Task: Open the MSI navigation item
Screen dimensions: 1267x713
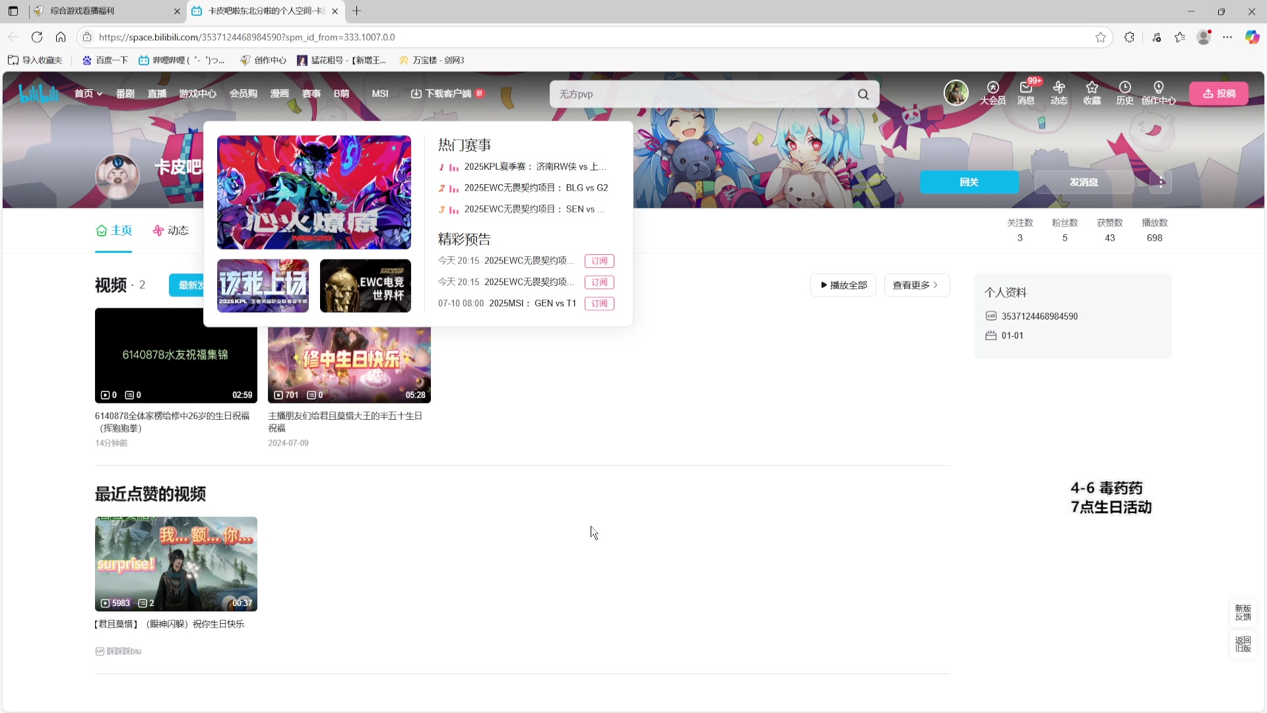Action: coord(380,94)
